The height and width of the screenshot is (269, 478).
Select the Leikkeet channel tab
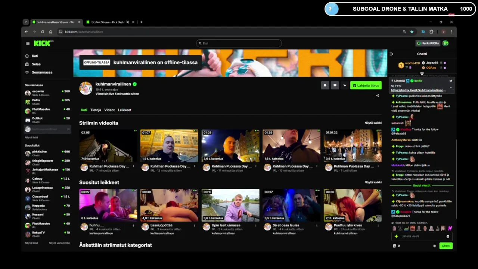(125, 110)
